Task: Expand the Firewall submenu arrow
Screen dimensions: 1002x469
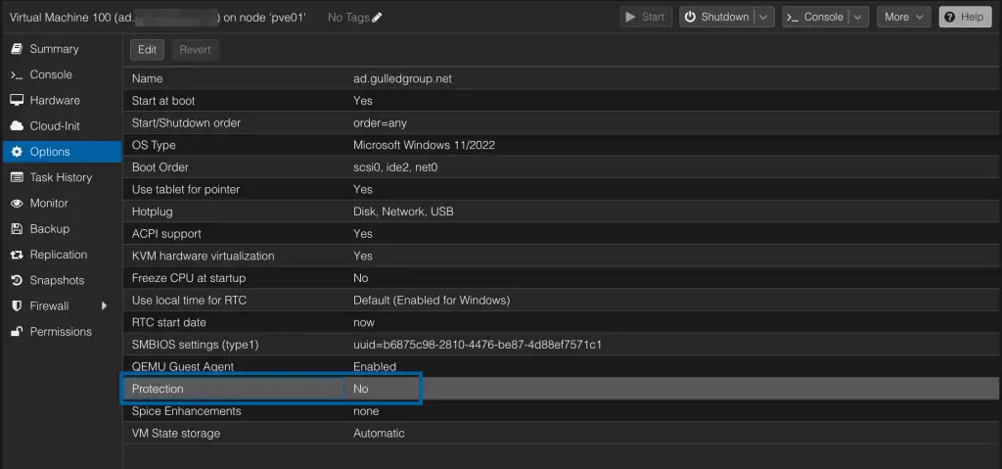Action: (104, 305)
